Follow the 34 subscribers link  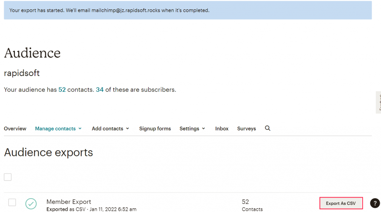pyautogui.click(x=100, y=90)
